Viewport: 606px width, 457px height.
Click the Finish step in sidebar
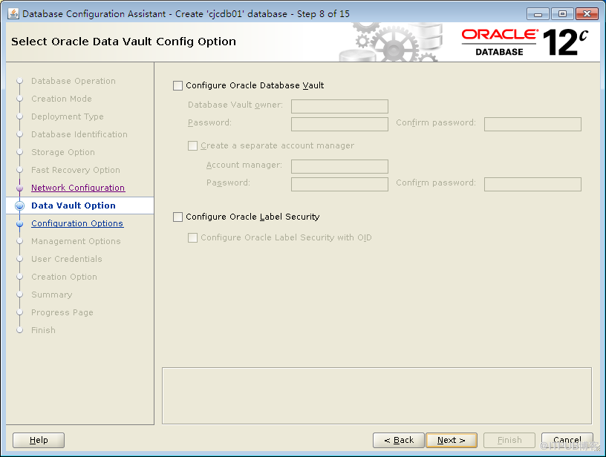pos(43,330)
